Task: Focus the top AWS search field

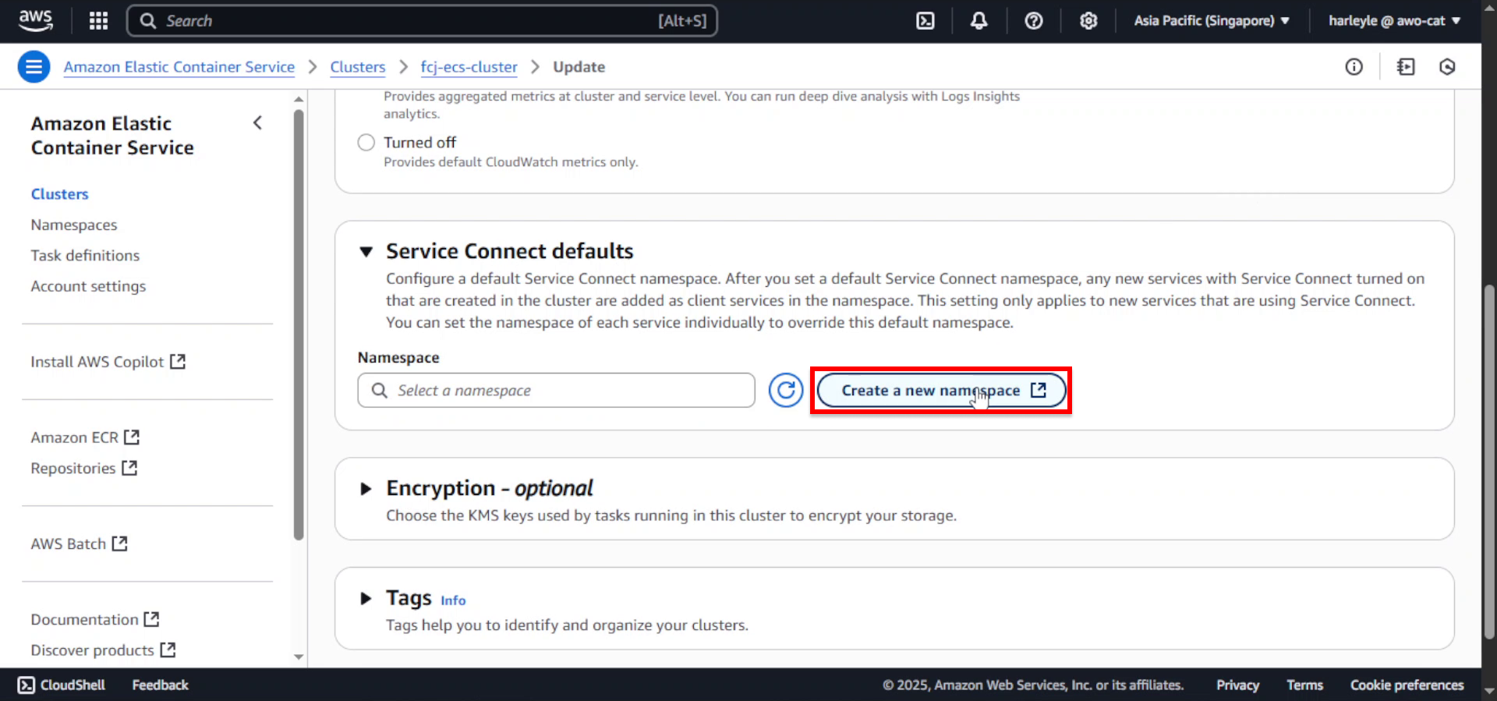Action: [x=422, y=21]
